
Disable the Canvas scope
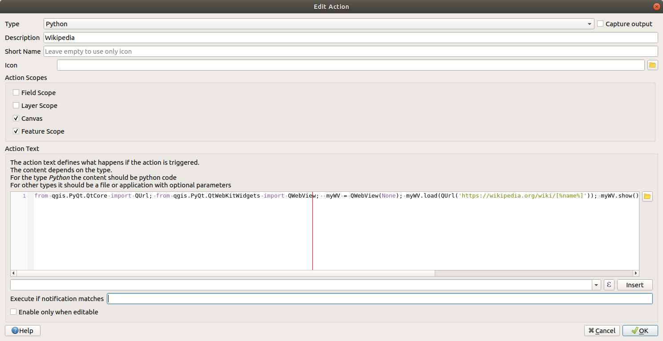pos(16,118)
